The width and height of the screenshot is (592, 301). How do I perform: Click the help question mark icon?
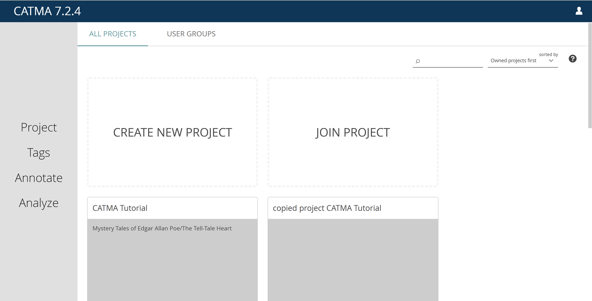tap(573, 59)
